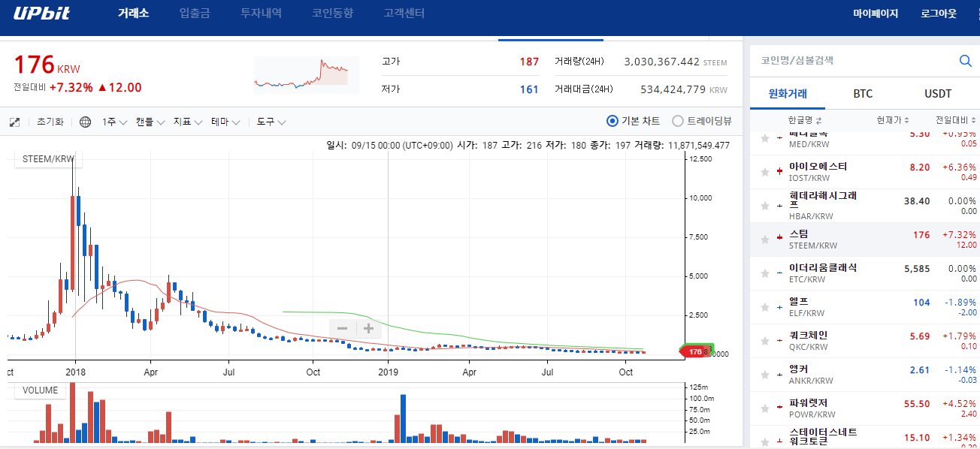Open 고객센터 menu item

(x=404, y=14)
